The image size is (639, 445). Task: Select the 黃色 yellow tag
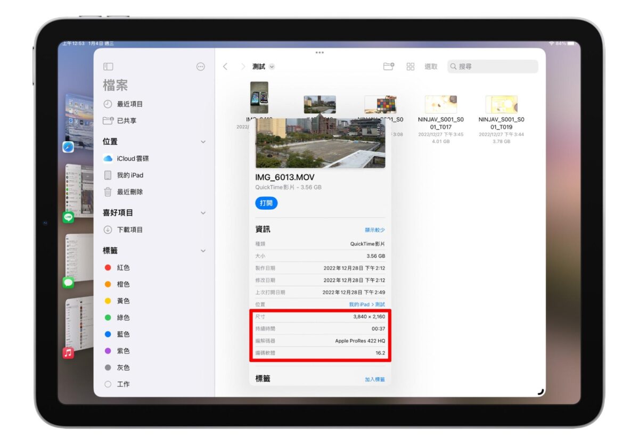(x=118, y=301)
